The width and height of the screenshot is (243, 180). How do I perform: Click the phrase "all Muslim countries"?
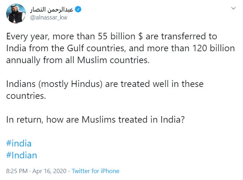coord(106,60)
